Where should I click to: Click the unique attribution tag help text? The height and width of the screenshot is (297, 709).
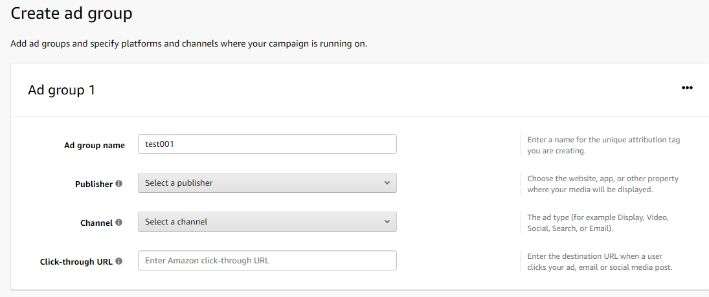[x=603, y=145]
